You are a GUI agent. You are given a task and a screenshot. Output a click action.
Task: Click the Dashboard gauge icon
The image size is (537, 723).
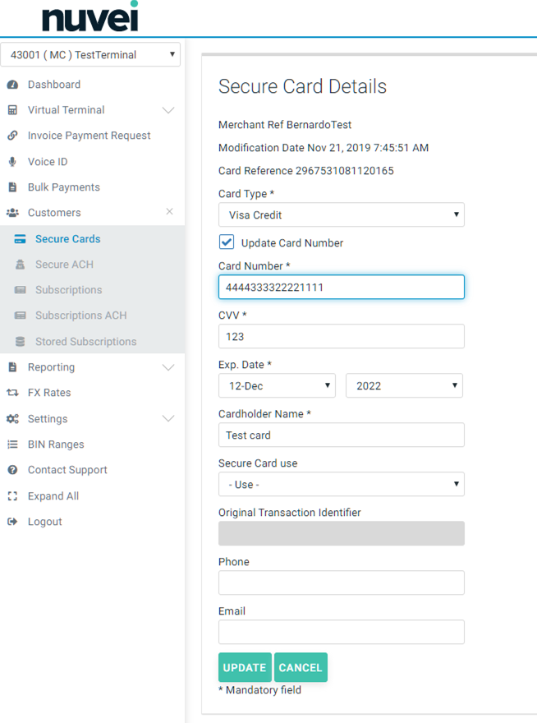[x=12, y=85]
